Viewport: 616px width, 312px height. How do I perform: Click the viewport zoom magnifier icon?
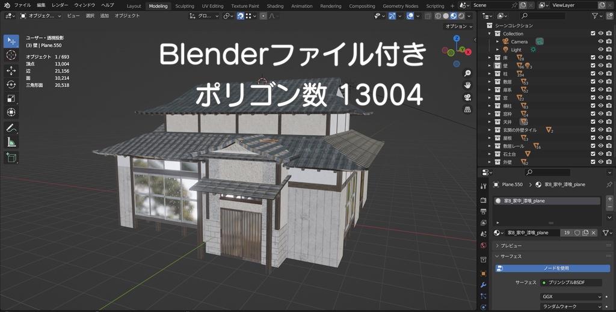(x=467, y=73)
